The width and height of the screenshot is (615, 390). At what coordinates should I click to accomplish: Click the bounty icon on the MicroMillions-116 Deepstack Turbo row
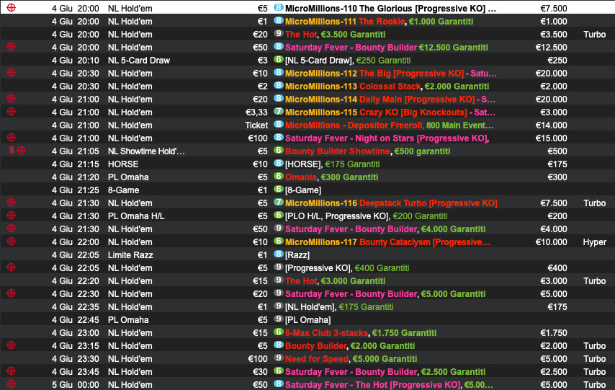click(11, 203)
